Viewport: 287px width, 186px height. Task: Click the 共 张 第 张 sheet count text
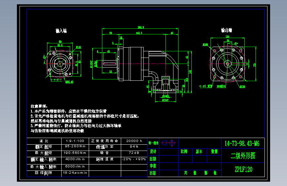tap(200, 173)
